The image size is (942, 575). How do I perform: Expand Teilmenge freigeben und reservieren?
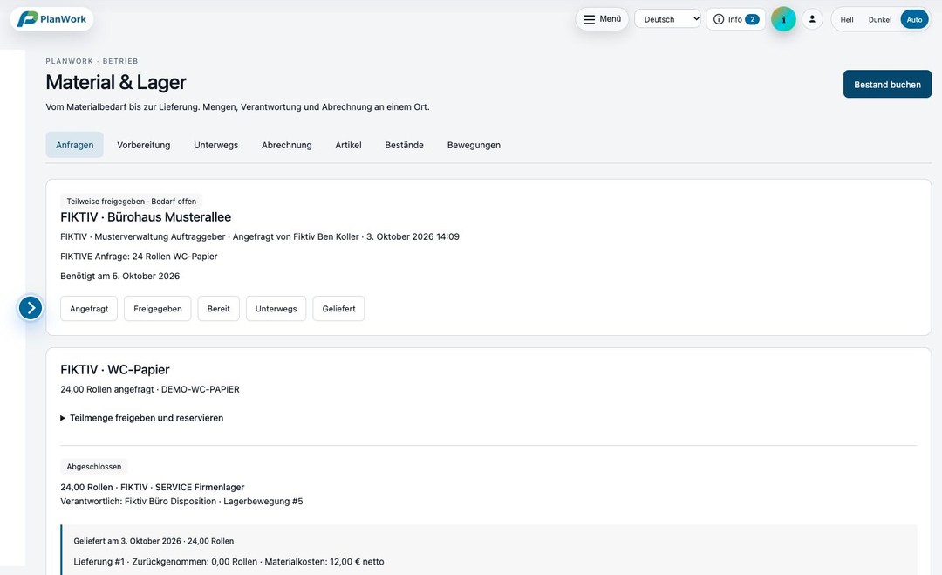[142, 418]
